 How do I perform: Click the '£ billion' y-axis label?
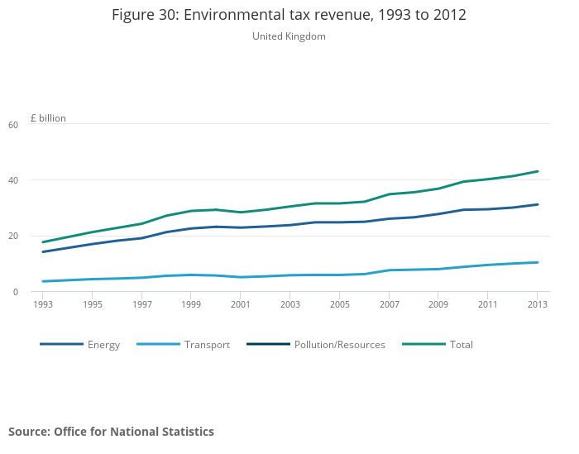(48, 118)
